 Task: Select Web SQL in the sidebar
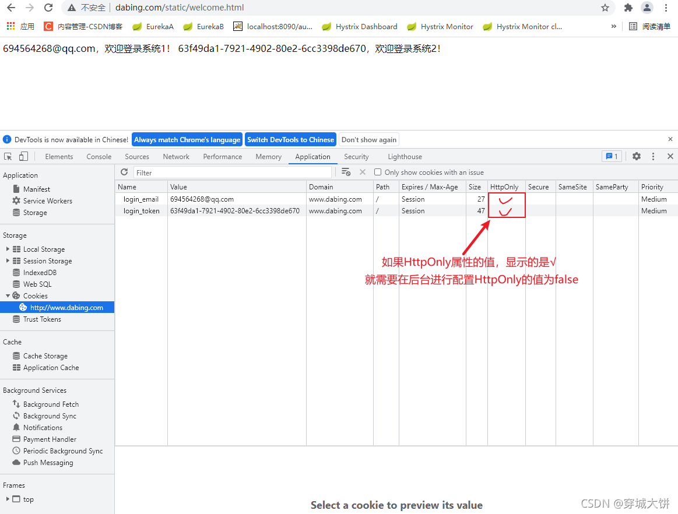(37, 284)
